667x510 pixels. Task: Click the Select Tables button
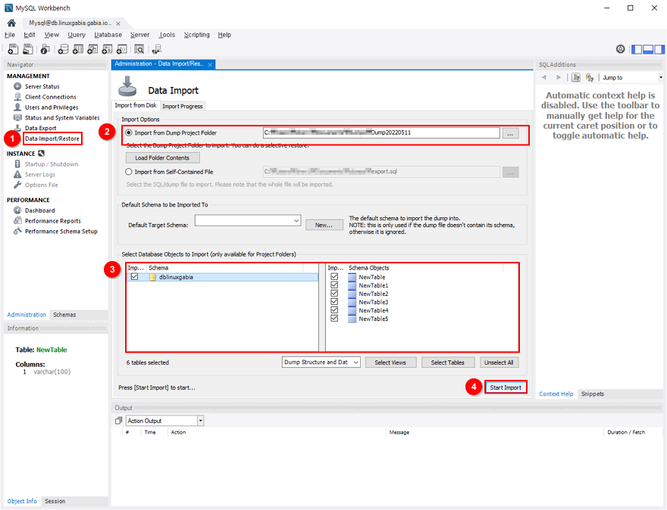[448, 362]
